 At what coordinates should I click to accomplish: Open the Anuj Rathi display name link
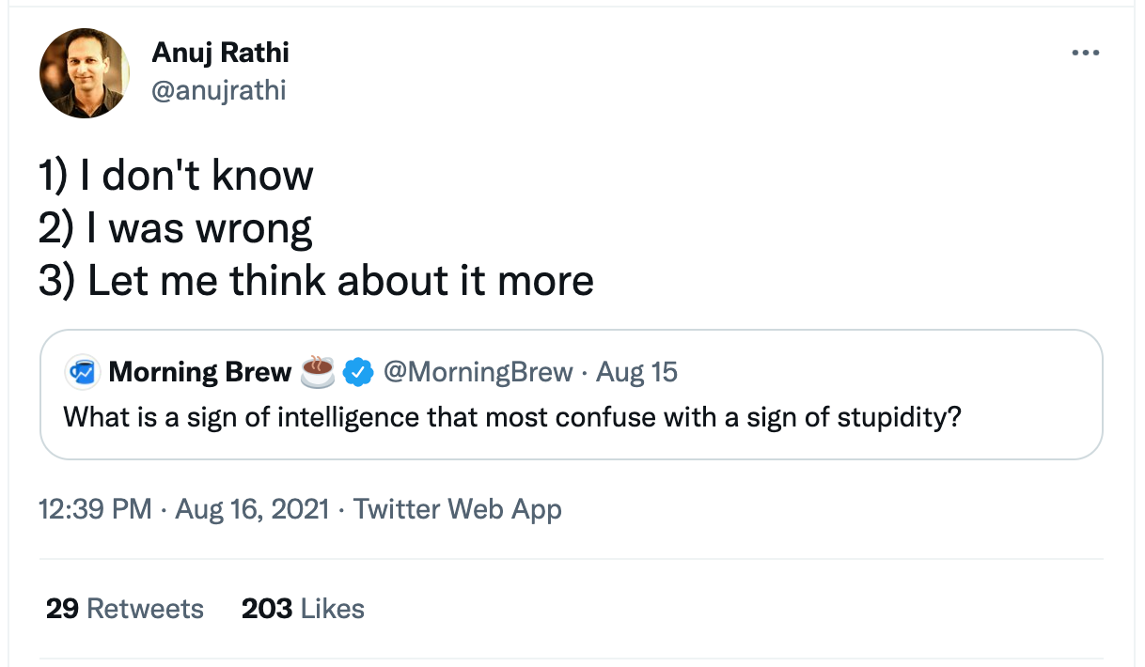pos(220,54)
